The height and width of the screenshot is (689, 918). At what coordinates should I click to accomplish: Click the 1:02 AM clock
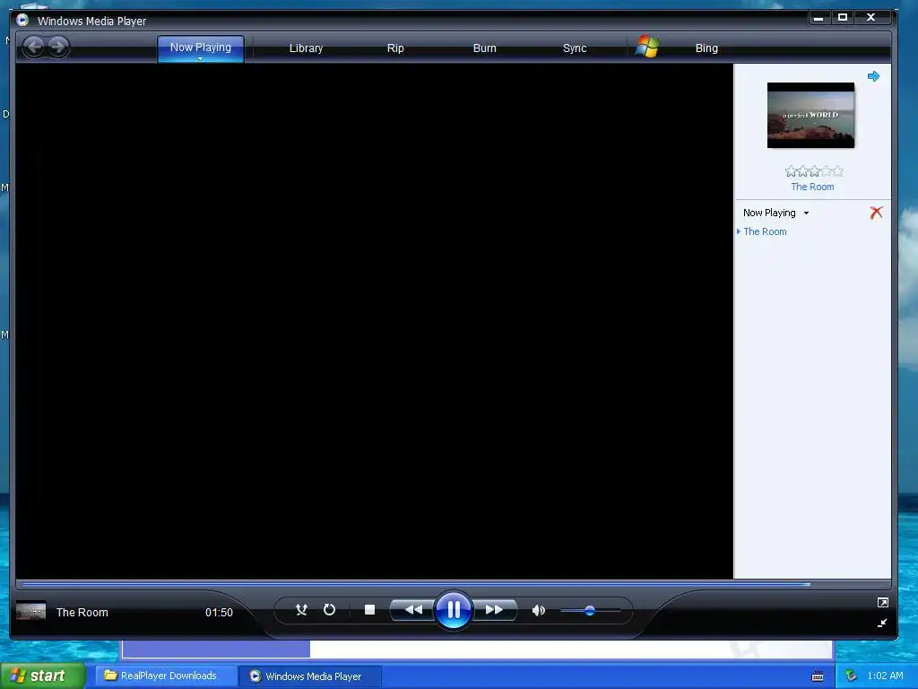pyautogui.click(x=885, y=676)
